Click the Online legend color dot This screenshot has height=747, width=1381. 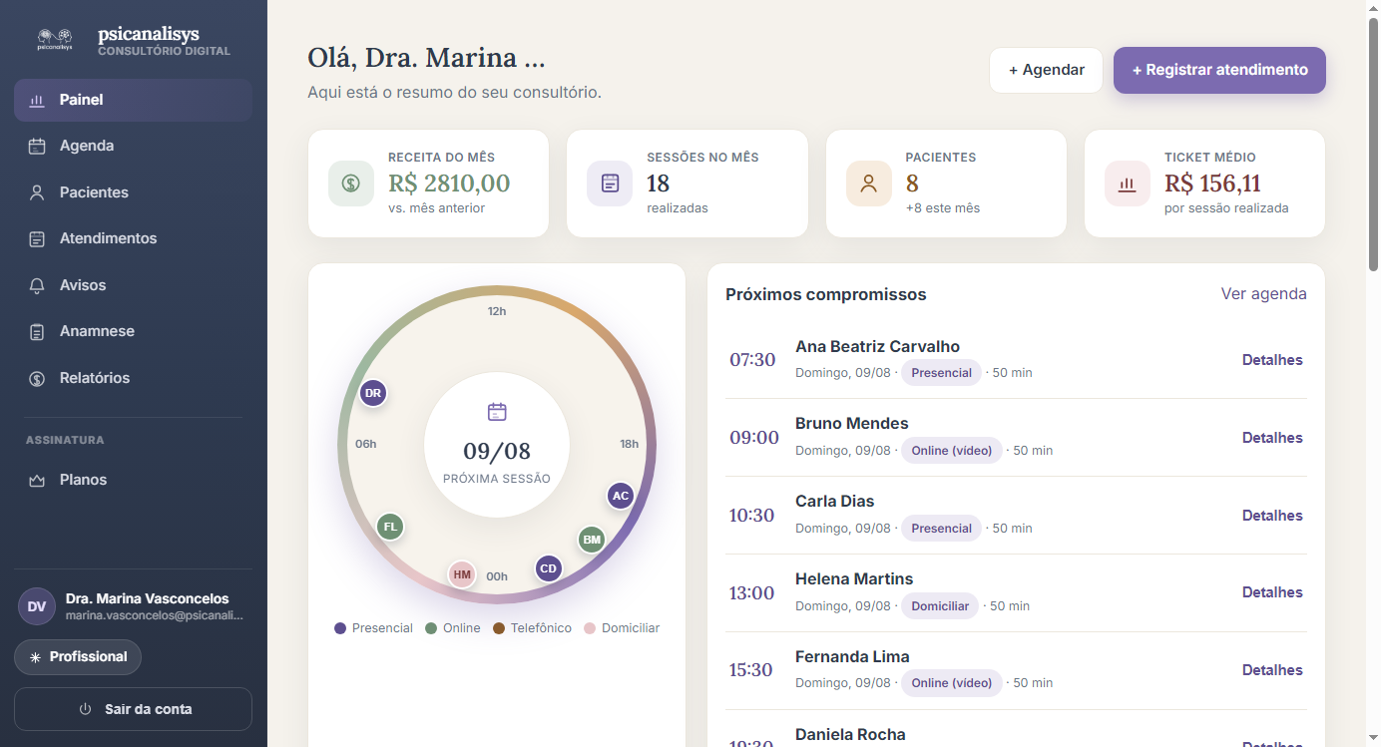coord(431,628)
